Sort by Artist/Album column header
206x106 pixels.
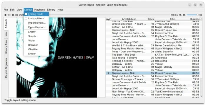coord(129,19)
